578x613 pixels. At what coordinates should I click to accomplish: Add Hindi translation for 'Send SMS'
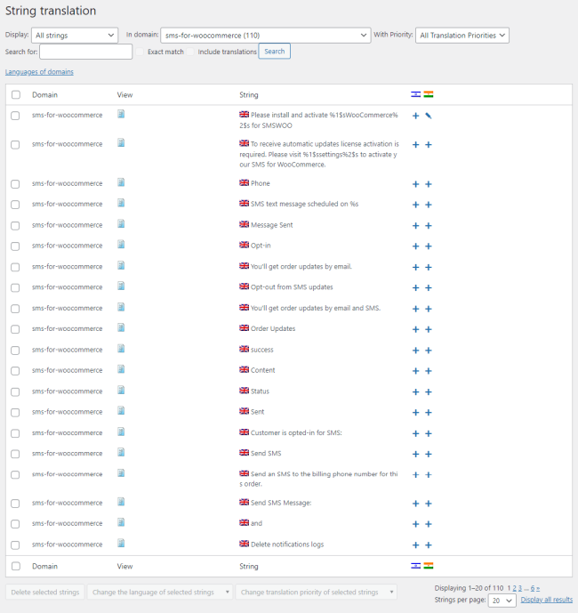(x=429, y=455)
